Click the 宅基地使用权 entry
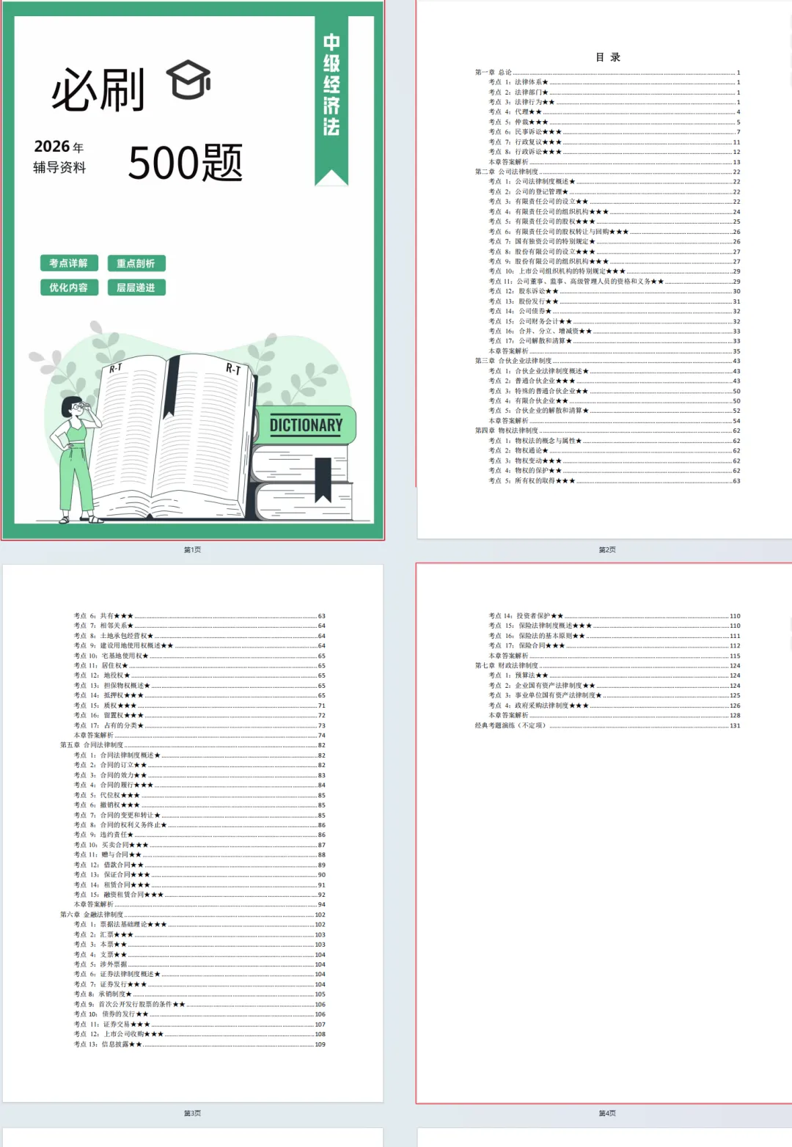 [x=199, y=656]
